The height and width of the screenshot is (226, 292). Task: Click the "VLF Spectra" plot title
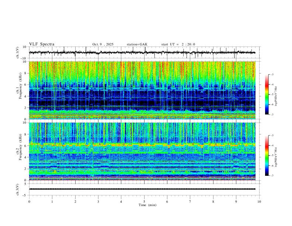(42, 44)
